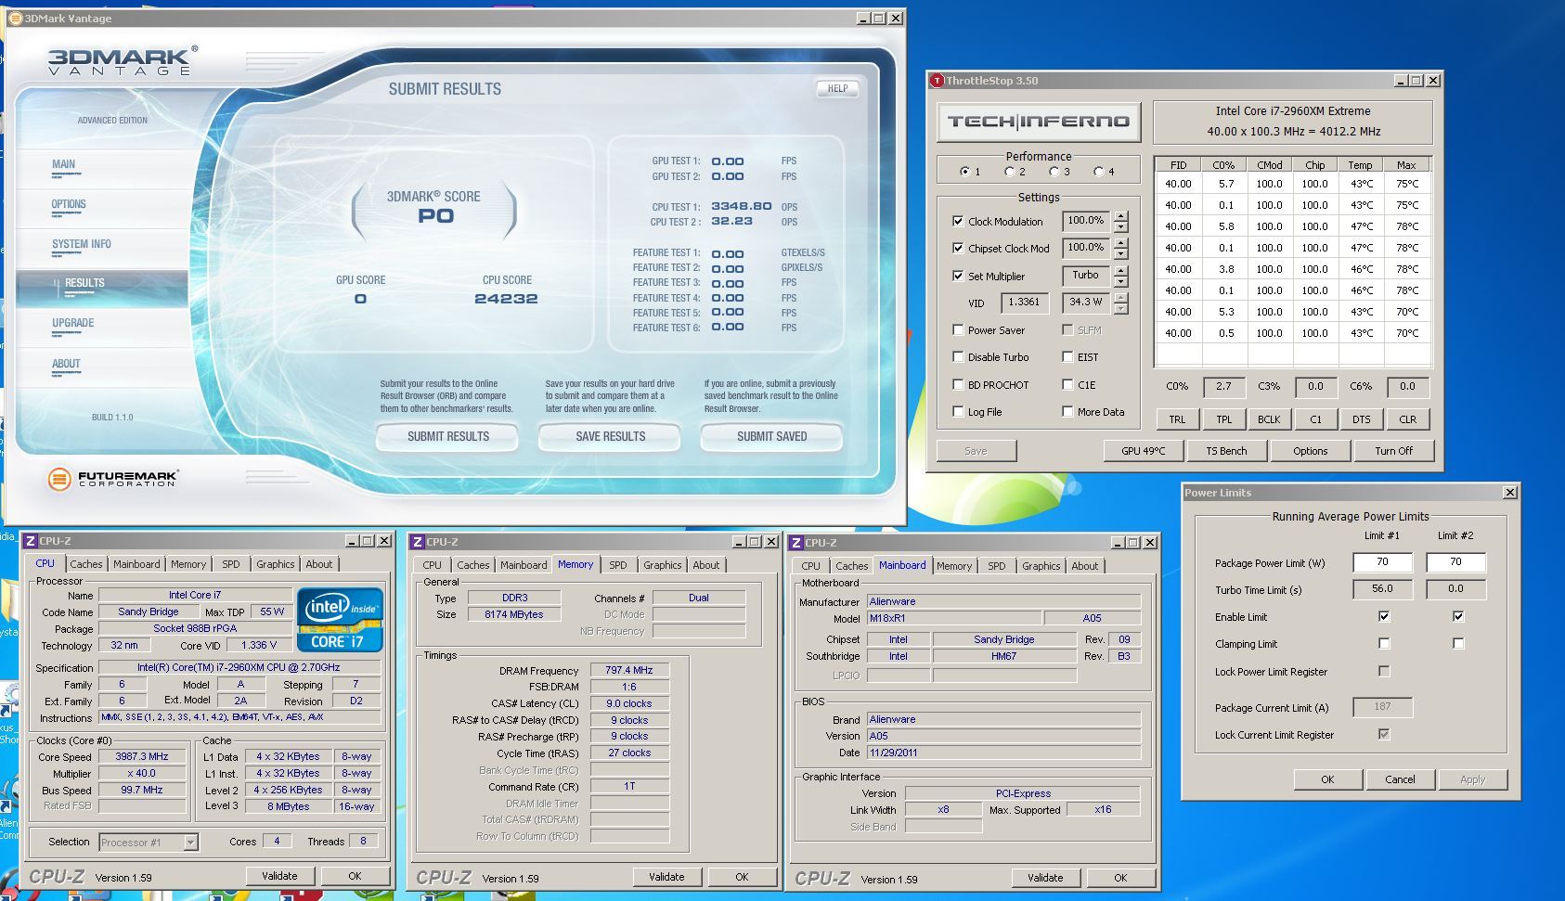Click CPU-Z Mainboard window title icon
Image resolution: width=1565 pixels, height=901 pixels.
(795, 542)
